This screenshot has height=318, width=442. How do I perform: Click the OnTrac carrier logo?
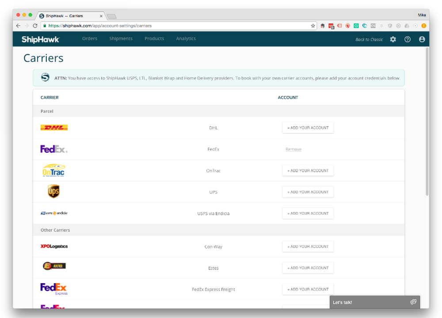(x=53, y=170)
